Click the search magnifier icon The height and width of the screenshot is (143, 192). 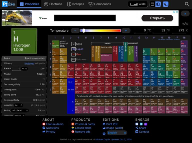pyautogui.click(x=187, y=4)
